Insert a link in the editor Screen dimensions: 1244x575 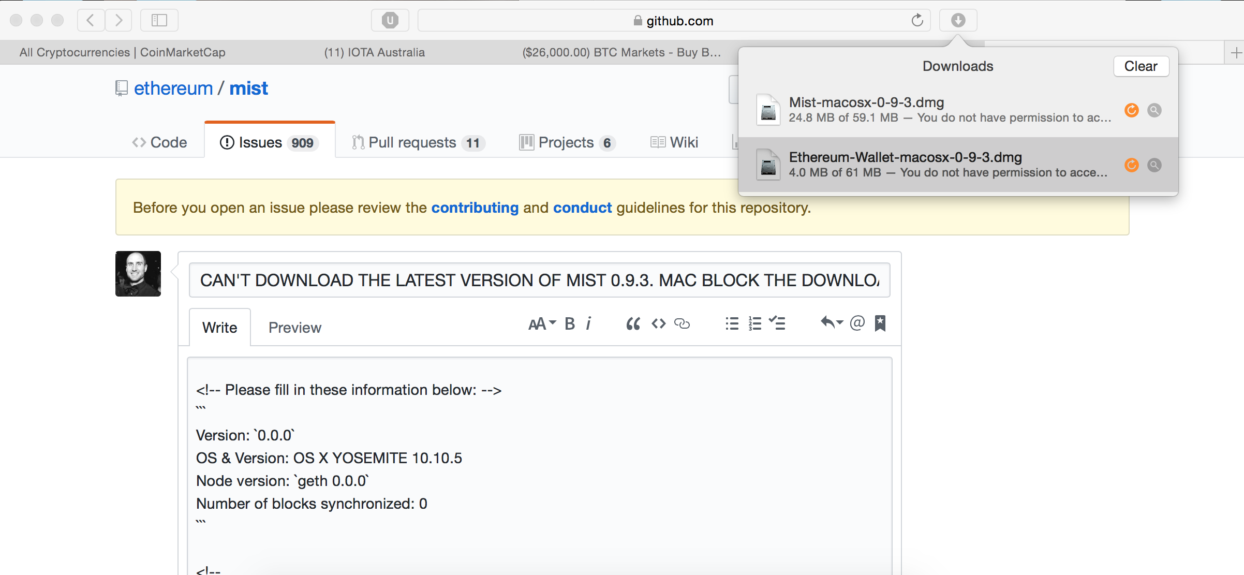[x=682, y=323]
